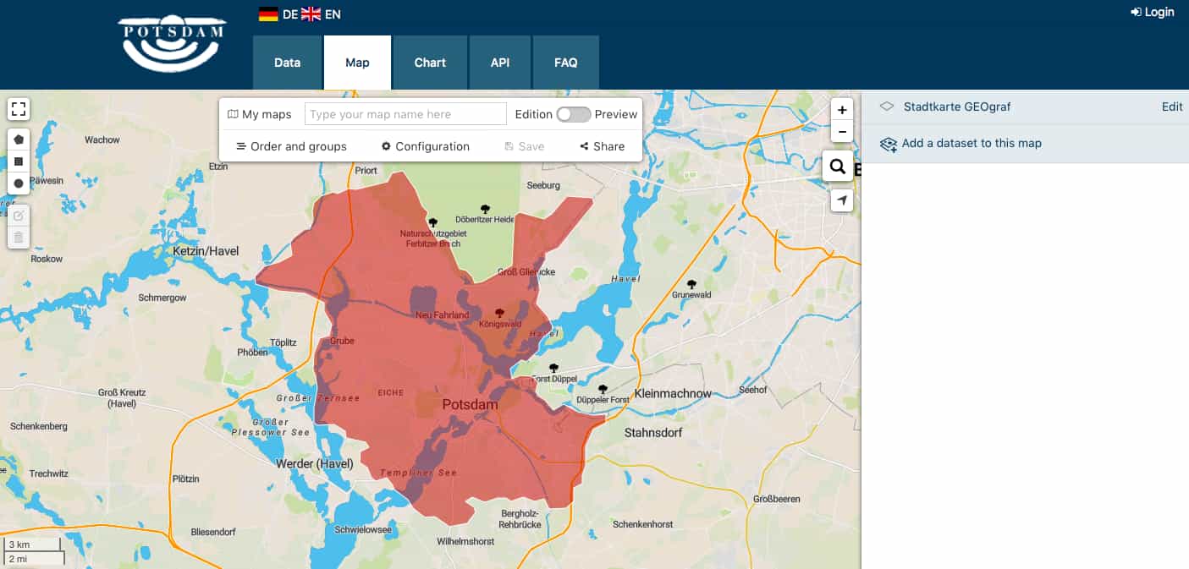The height and width of the screenshot is (569, 1189).
Task: Click the Potsdam logo
Action: [173, 42]
